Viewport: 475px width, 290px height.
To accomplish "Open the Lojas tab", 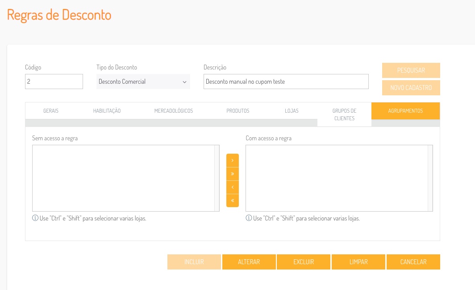I will point(292,111).
